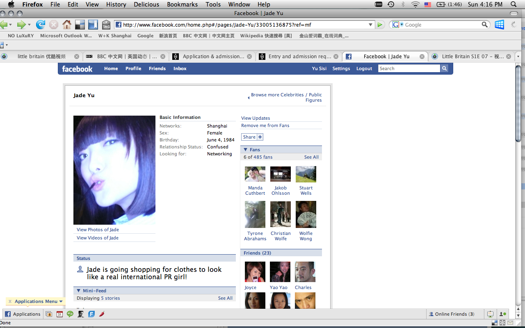This screenshot has height=328, width=525.
Task: Open the History menu
Action: click(x=116, y=5)
